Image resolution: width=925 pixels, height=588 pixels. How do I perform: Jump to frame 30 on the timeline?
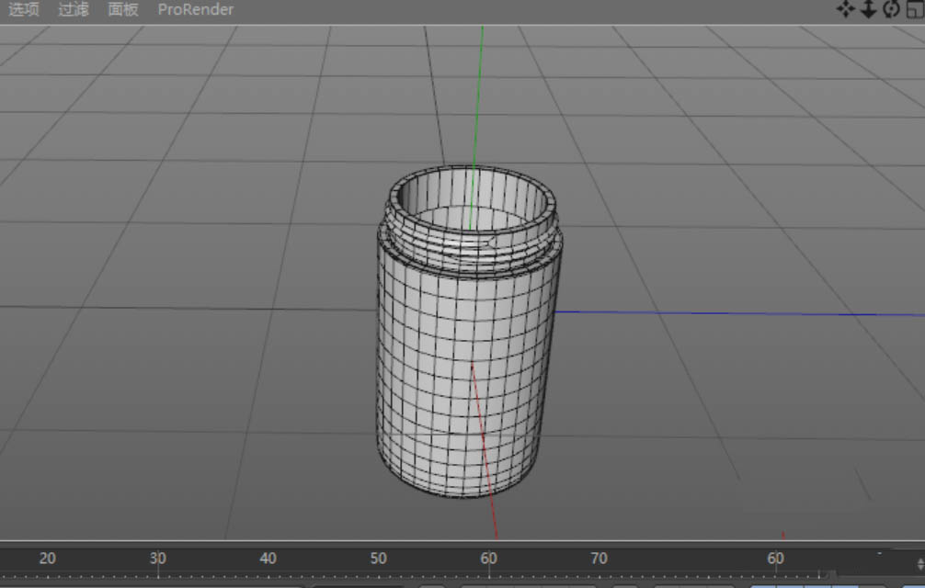[158, 558]
